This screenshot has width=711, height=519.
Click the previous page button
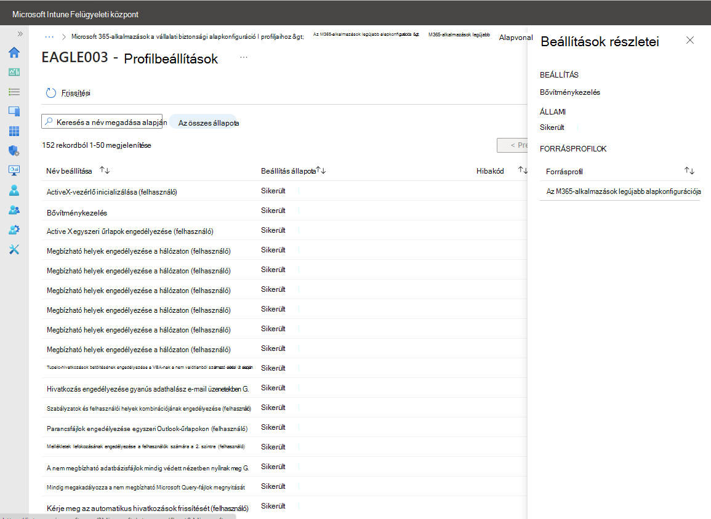click(x=513, y=145)
